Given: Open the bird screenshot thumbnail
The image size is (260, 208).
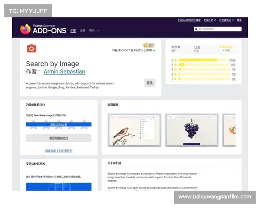Looking at the screenshot, I should pos(134,130).
